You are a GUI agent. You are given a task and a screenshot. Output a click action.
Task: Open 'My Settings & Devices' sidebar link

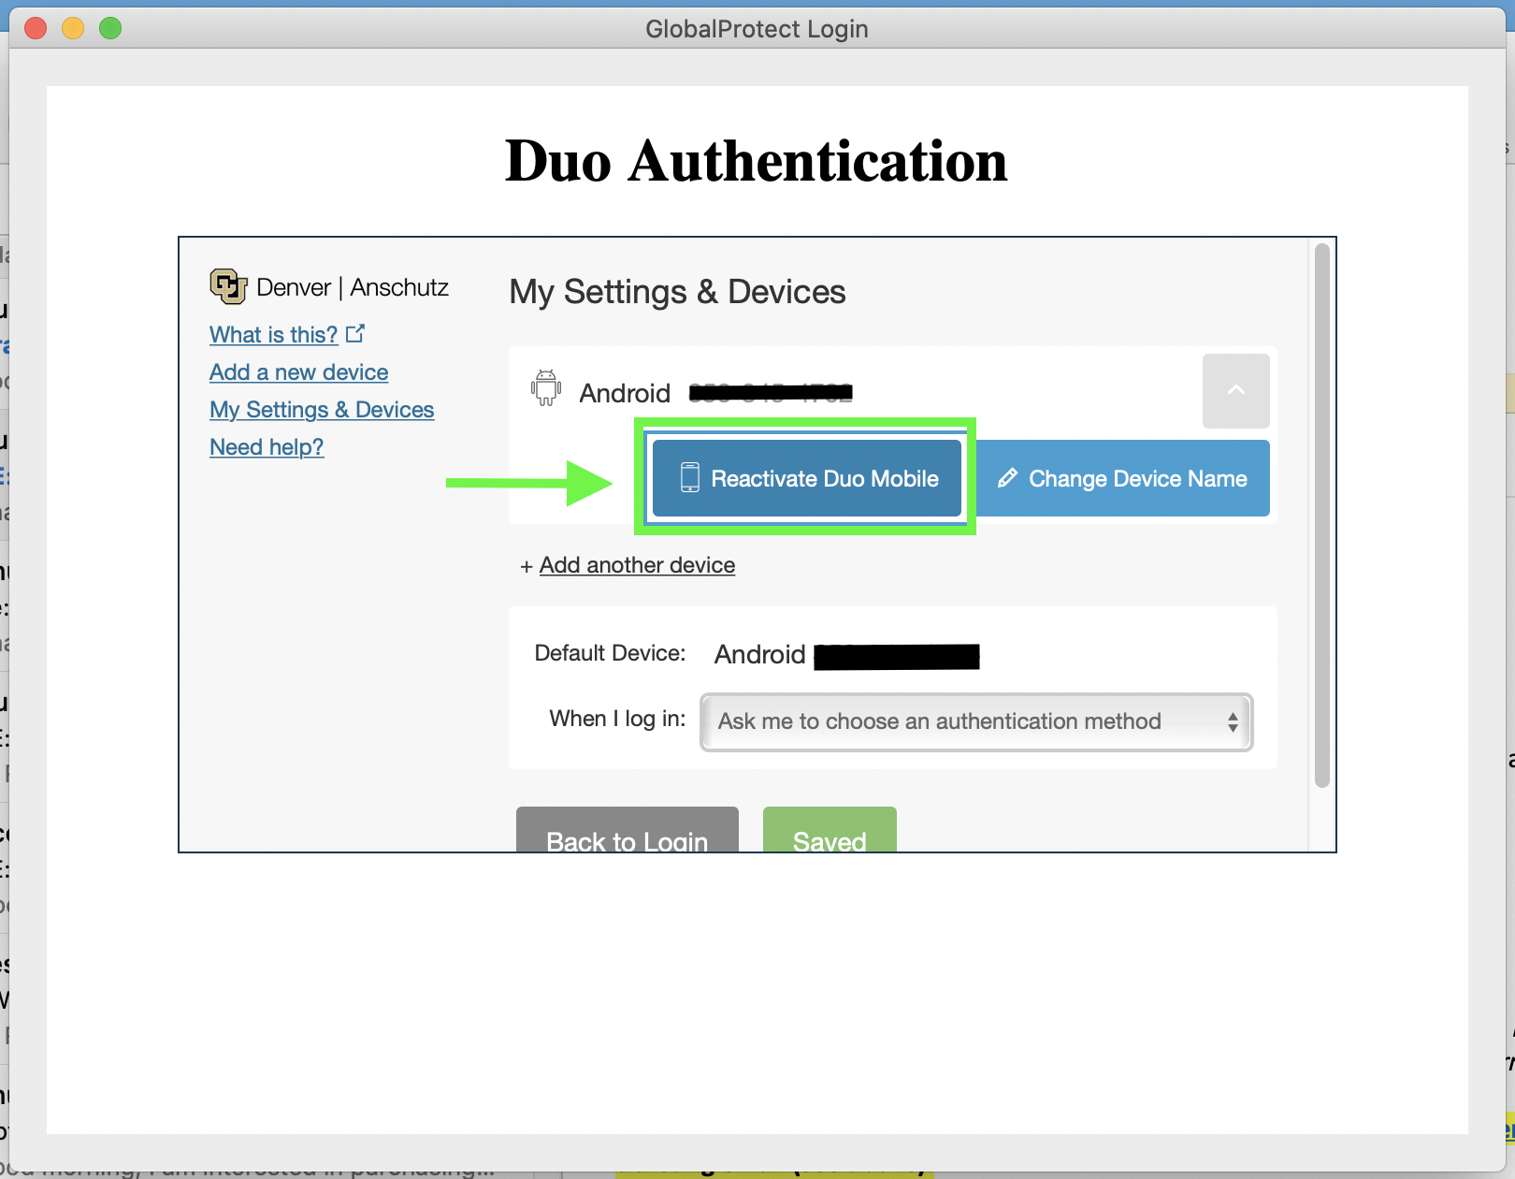pos(322,410)
